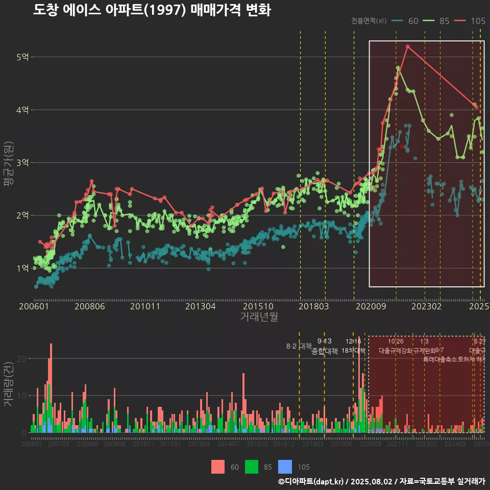
Task: Click the '거래년월' horizontal axis title
Action: 259,316
